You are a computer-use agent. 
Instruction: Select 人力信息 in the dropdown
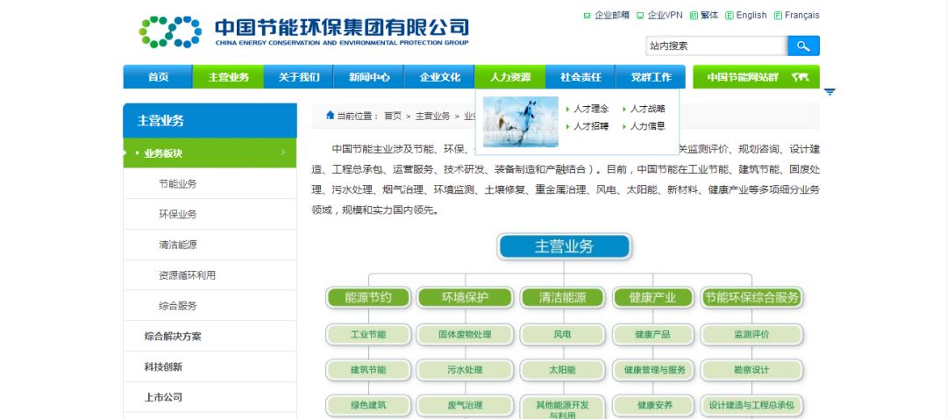coord(647,126)
